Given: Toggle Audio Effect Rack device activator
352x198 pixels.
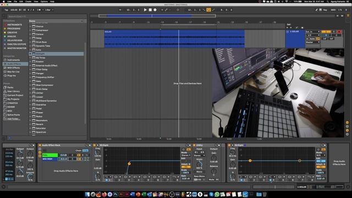Looking at the screenshot, I should pyautogui.click(x=40, y=145).
